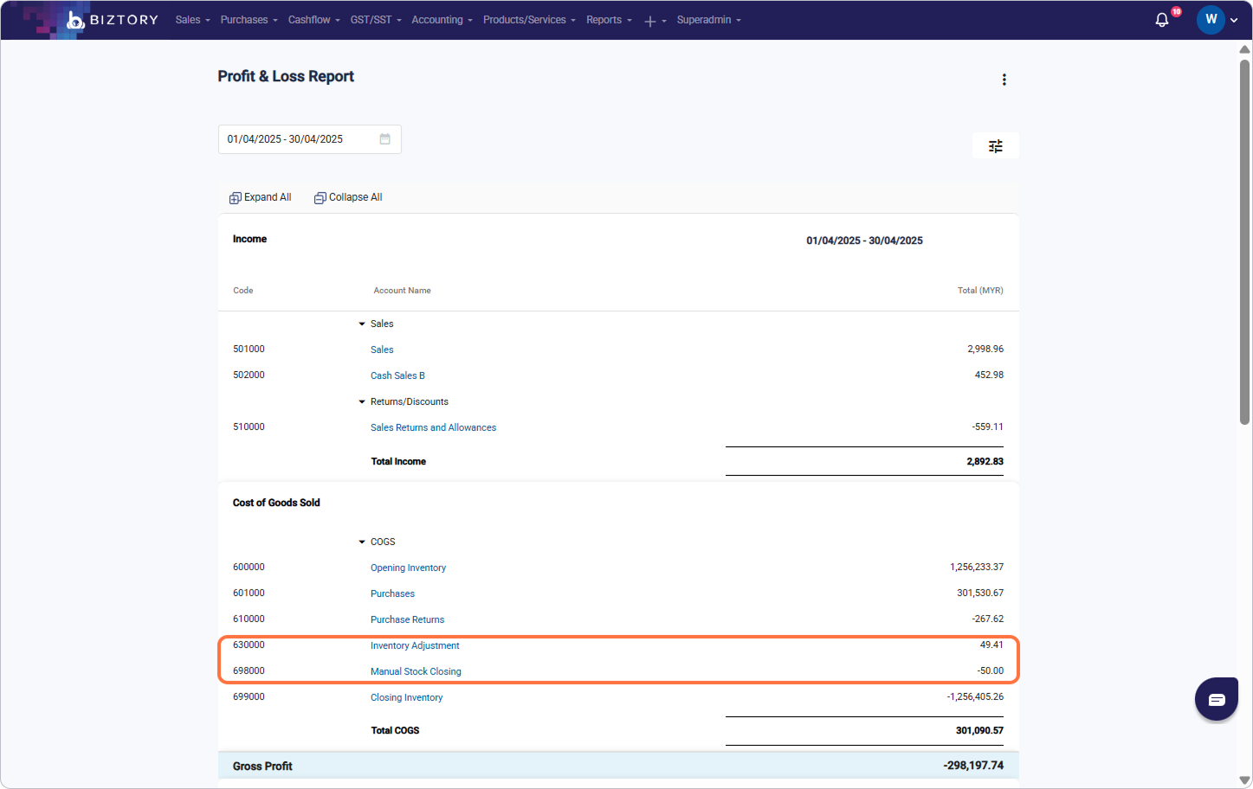Collapse the COGS group arrow

pos(362,542)
